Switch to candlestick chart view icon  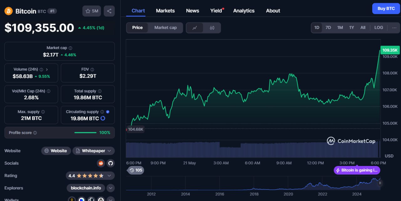pyautogui.click(x=212, y=28)
